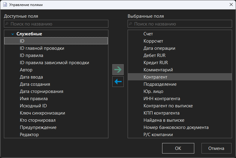Click the search field under Выбранные поля

[180, 24]
